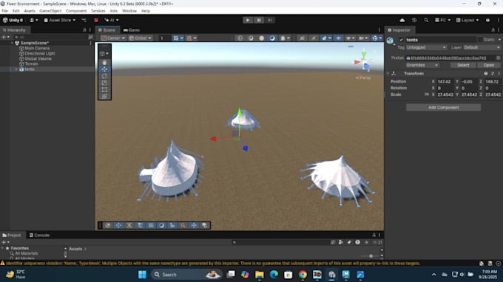Image resolution: width=503 pixels, height=282 pixels.
Task: Open scene camera settings dropdown
Action: point(362,38)
